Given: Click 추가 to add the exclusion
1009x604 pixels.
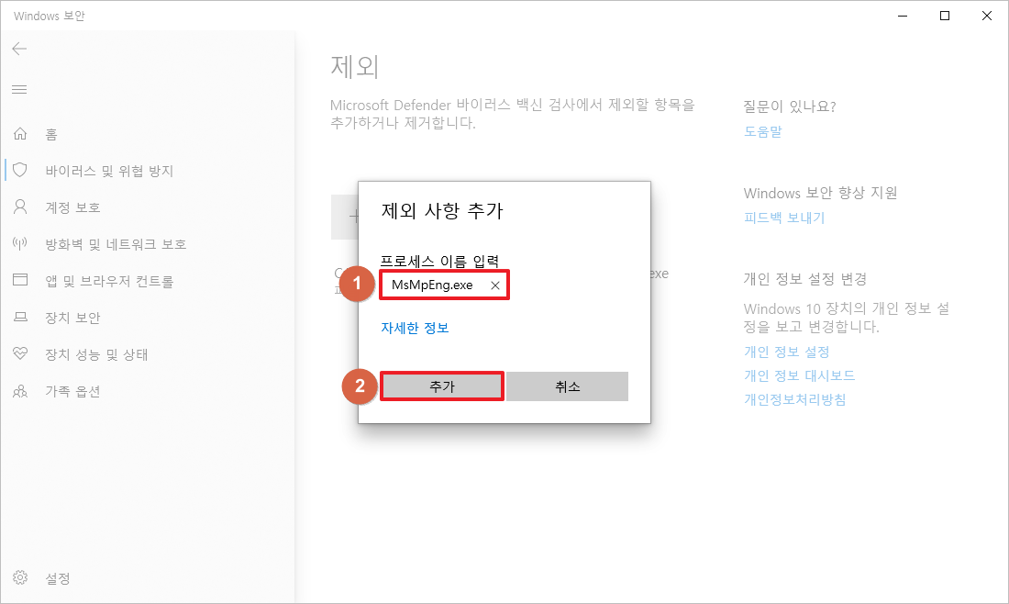Looking at the screenshot, I should [441, 386].
